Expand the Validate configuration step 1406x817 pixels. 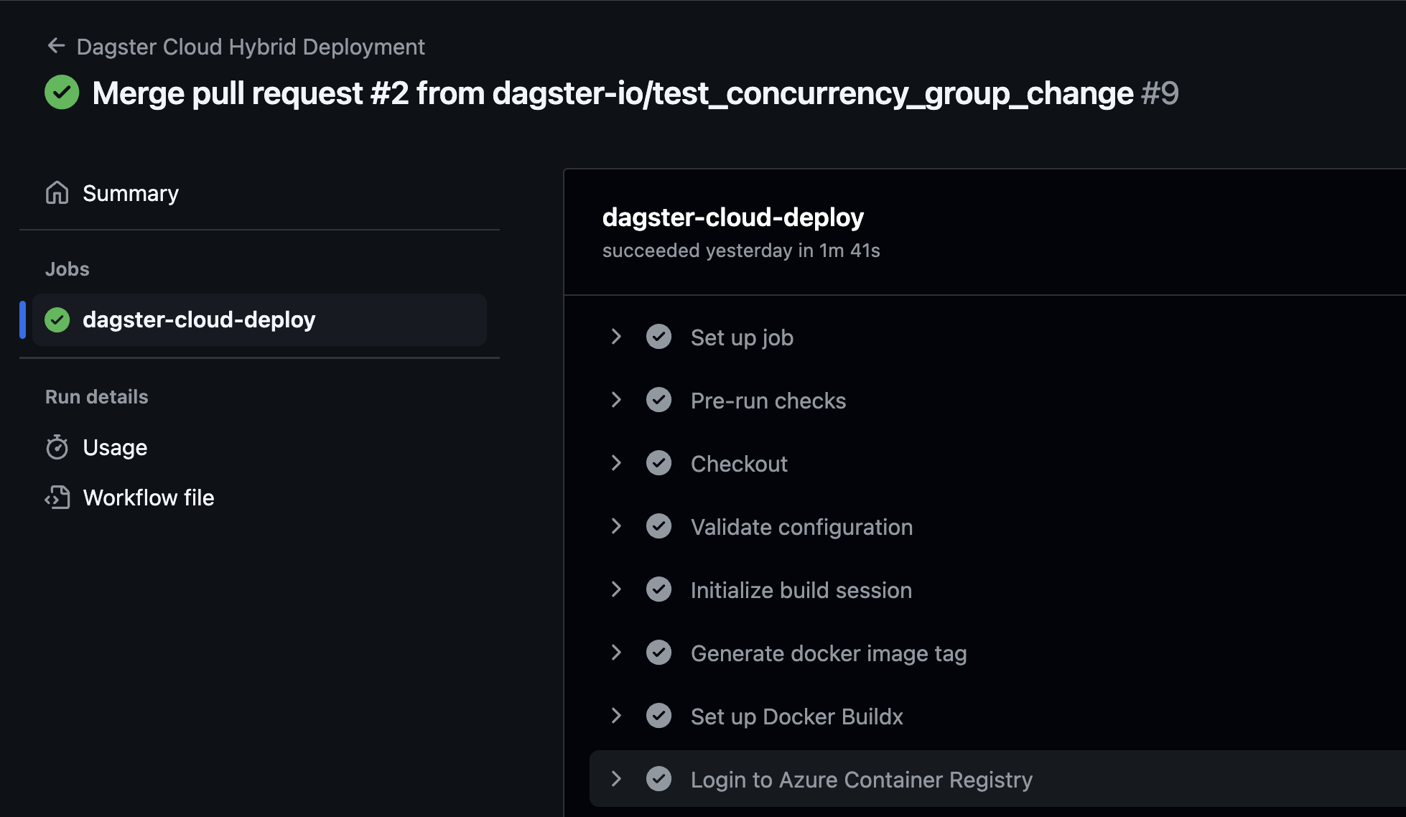[615, 526]
